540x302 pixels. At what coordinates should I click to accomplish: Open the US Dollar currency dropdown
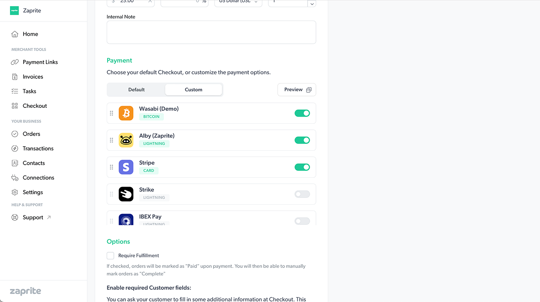pyautogui.click(x=238, y=3)
